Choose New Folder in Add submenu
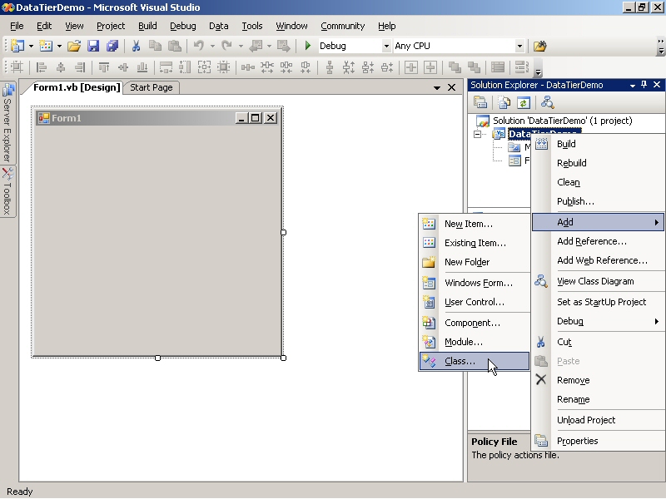 (474, 262)
